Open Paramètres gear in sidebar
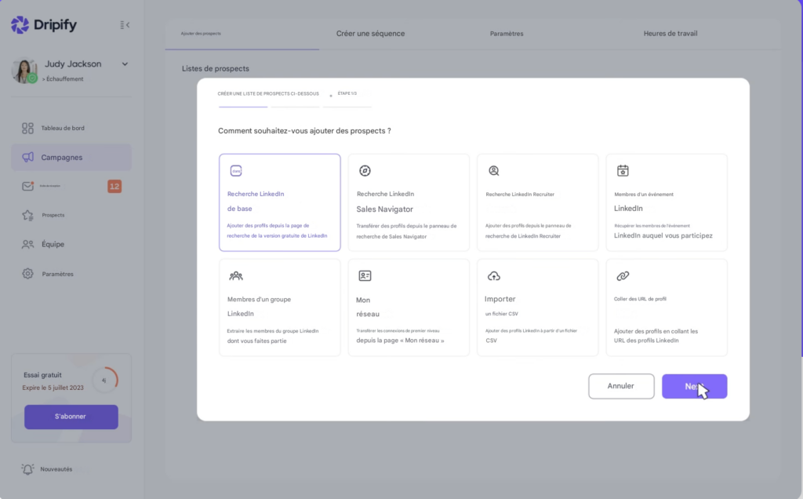 (28, 274)
